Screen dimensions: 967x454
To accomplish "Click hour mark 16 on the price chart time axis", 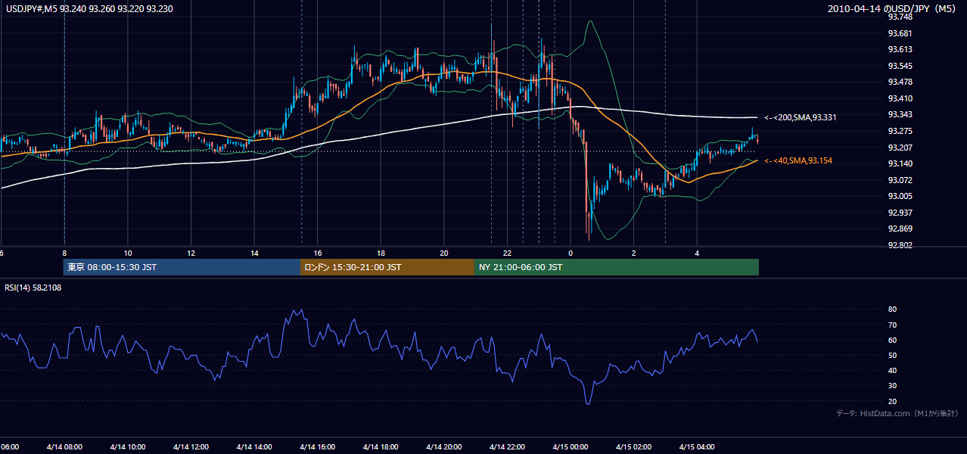I will click(x=318, y=253).
